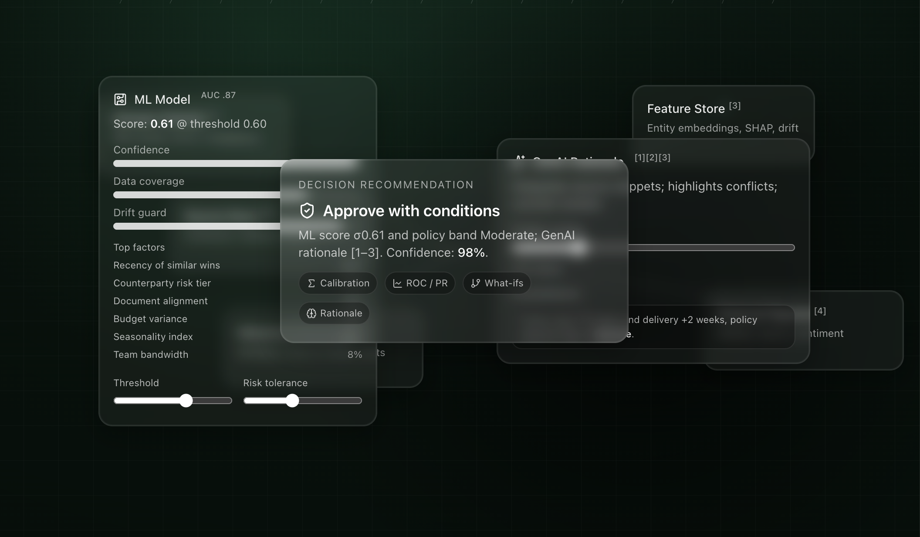Click the Risk tolerance slider knob
The image size is (920, 537).
[292, 401]
